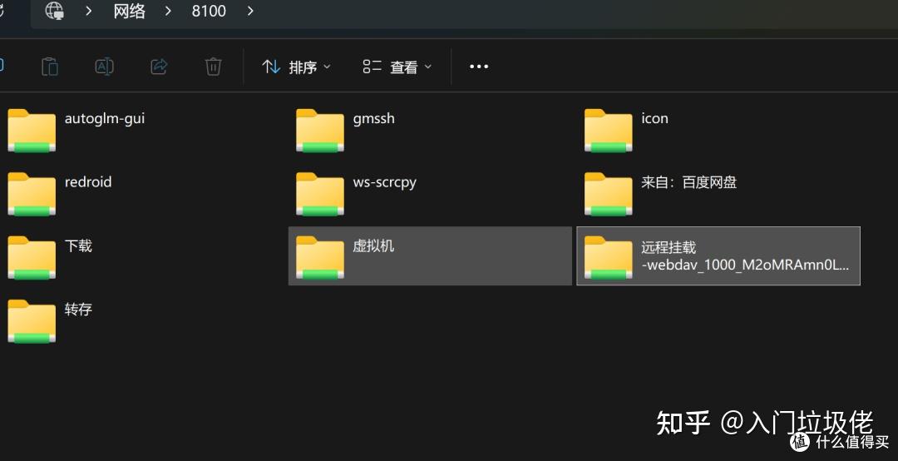Viewport: 898px width, 461px height.
Task: Open the 排序 sort dropdown
Action: coord(296,67)
